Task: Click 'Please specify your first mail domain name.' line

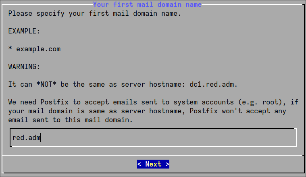Action: pyautogui.click(x=95, y=13)
